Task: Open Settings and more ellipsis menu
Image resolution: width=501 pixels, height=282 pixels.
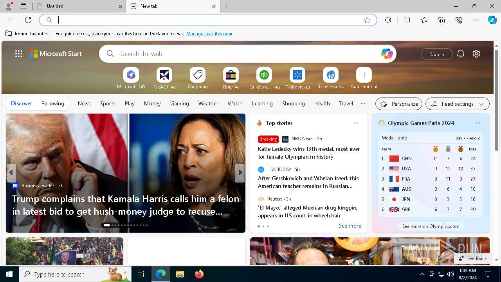Action: click(476, 20)
